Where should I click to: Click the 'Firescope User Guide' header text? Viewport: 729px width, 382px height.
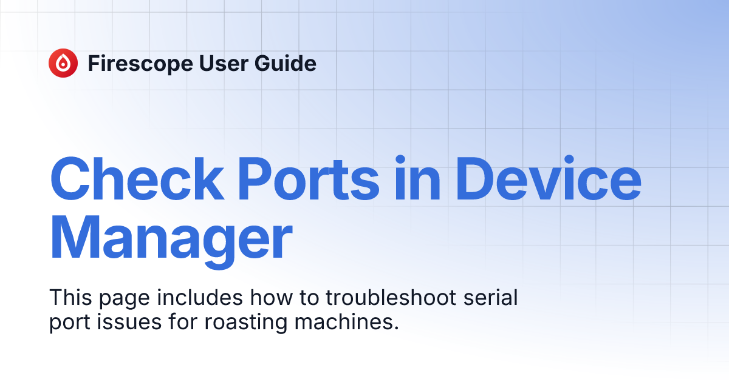pos(203,64)
